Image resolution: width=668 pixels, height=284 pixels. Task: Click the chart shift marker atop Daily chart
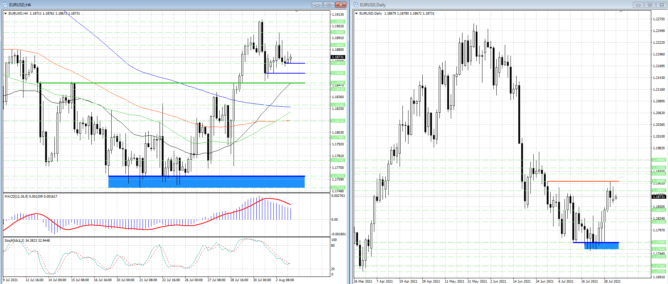tap(621, 12)
